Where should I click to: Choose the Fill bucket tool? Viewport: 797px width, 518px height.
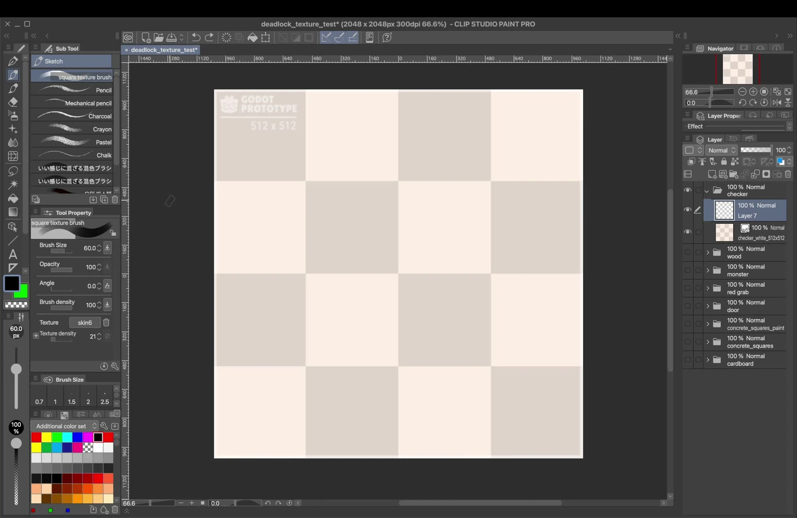coord(13,198)
